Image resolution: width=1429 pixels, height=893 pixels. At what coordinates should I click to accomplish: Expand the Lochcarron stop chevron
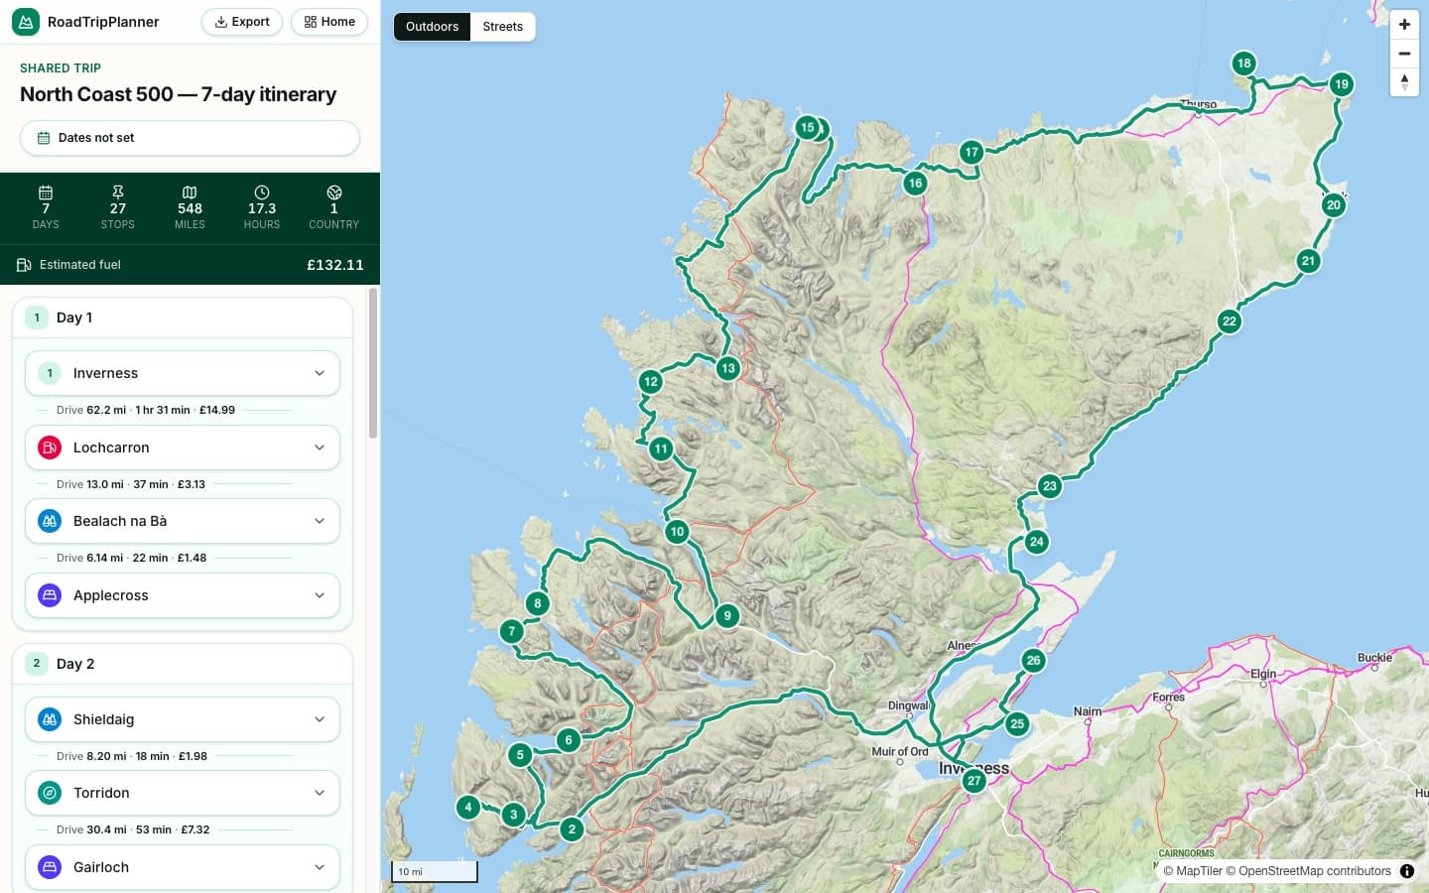coord(320,447)
